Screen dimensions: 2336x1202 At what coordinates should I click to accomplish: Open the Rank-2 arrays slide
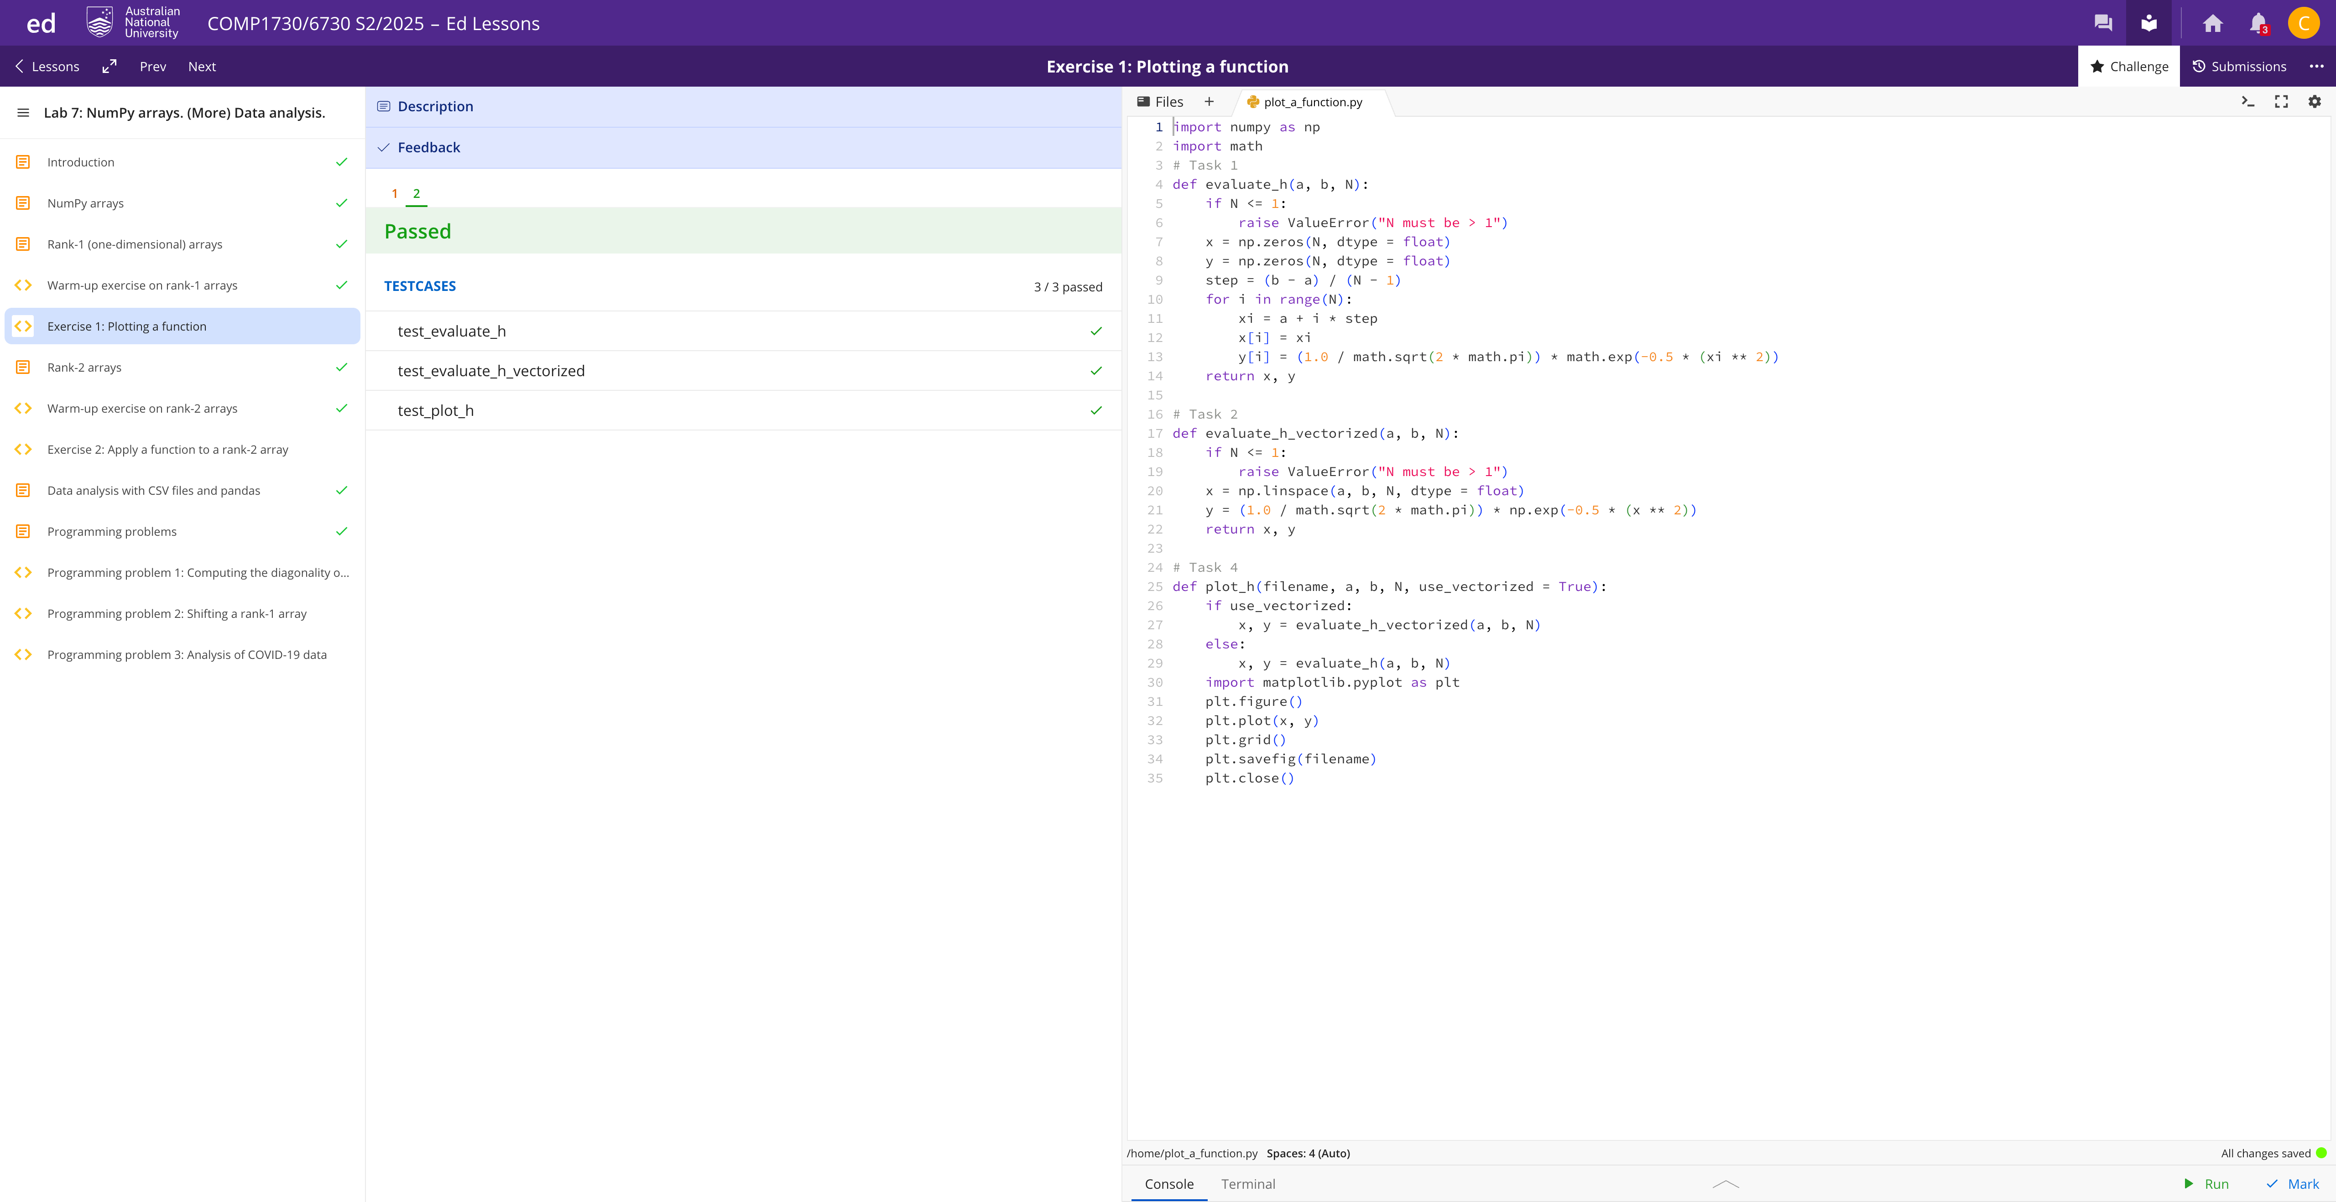182,367
